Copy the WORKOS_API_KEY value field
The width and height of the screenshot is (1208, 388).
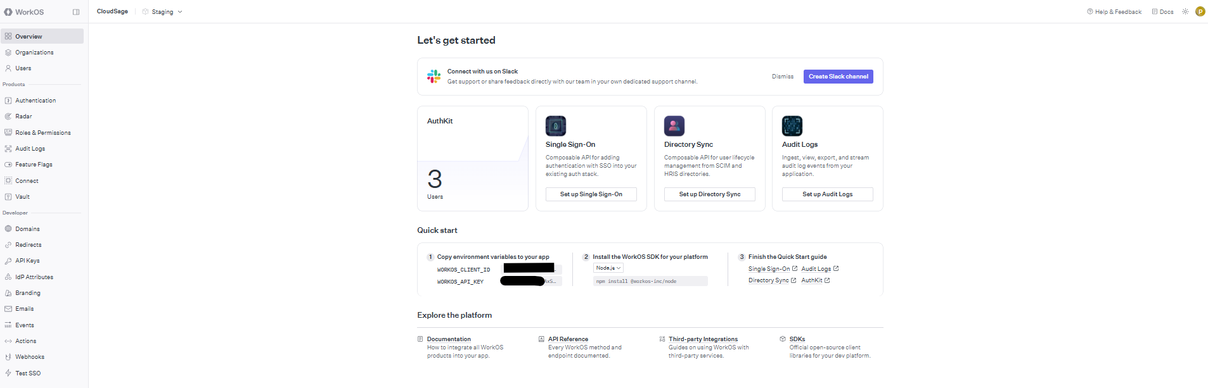point(531,281)
